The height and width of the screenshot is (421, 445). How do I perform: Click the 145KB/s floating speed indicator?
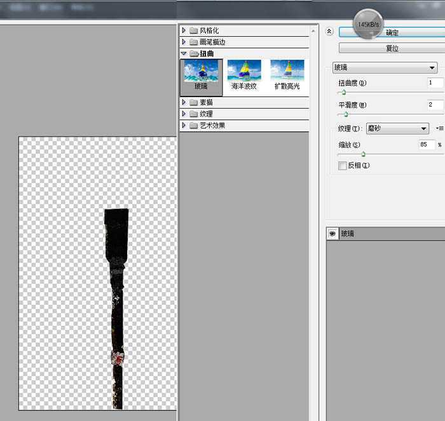pyautogui.click(x=368, y=24)
